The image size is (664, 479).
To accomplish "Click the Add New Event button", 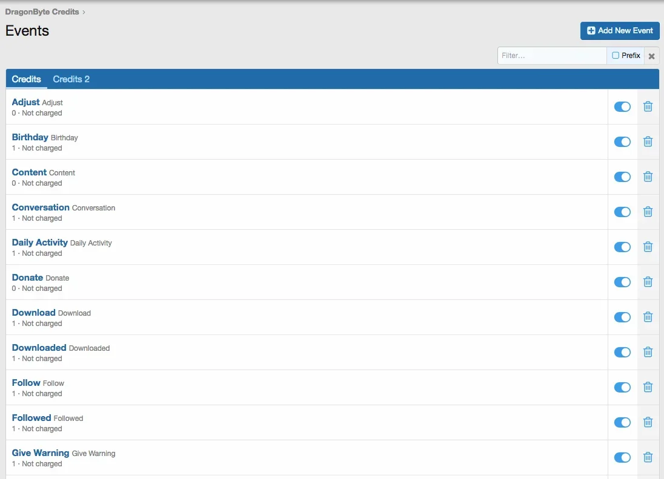I will (619, 30).
